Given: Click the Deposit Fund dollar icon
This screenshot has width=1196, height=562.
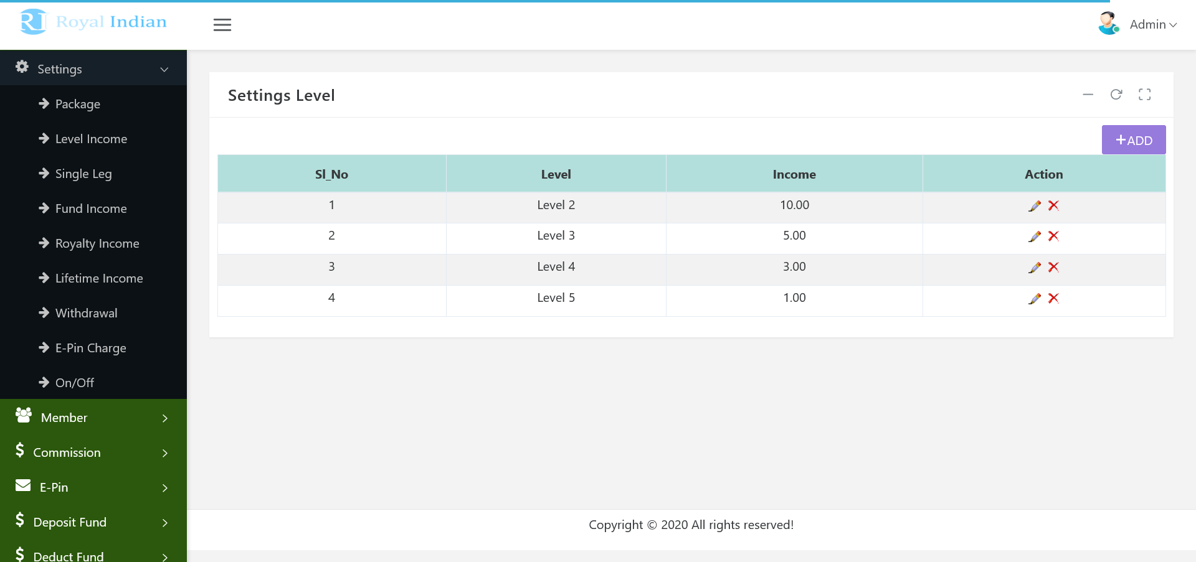Looking at the screenshot, I should [x=20, y=520].
